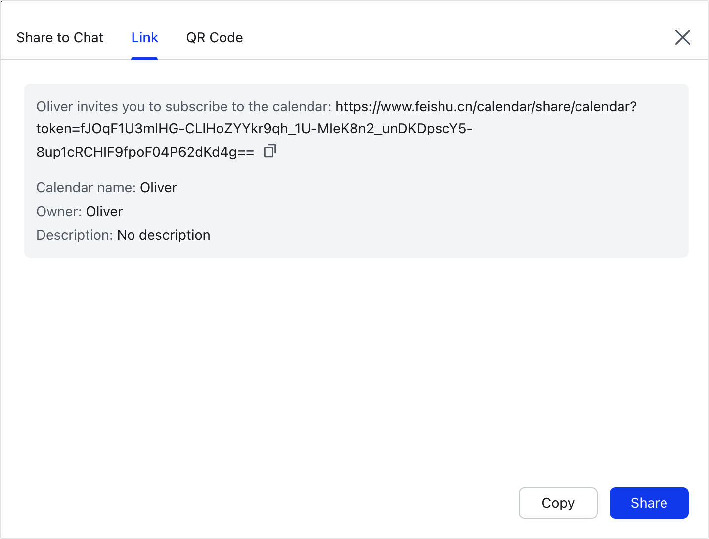This screenshot has height=539, width=709.
Task: Click the close icon in the top corner
Action: pyautogui.click(x=683, y=37)
